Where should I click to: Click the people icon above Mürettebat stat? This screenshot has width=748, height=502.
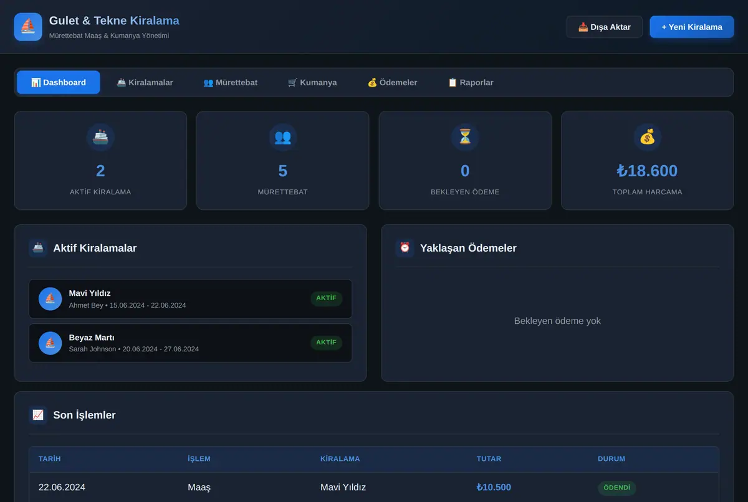coord(282,137)
